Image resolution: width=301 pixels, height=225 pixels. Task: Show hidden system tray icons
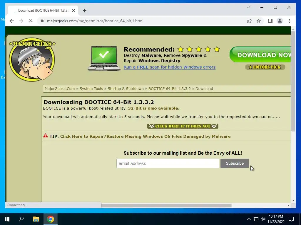click(x=249, y=219)
